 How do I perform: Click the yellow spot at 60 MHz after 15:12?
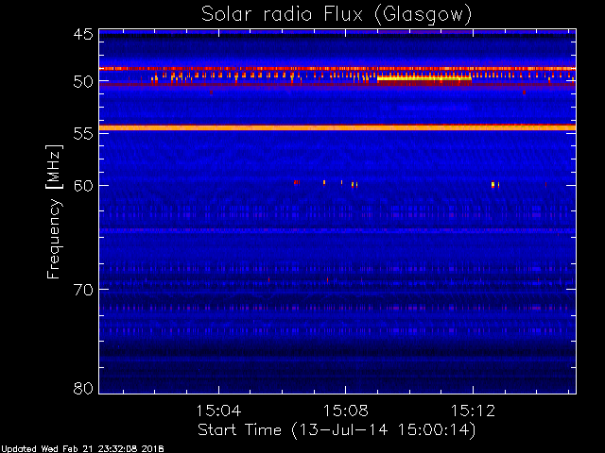[x=493, y=185]
